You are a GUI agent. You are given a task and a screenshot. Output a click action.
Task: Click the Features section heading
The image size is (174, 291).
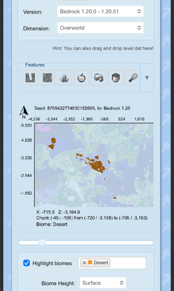35,65
